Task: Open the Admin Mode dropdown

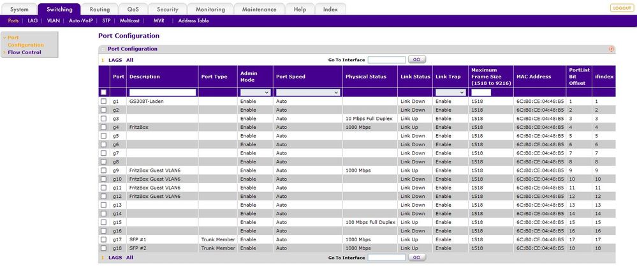Action: pyautogui.click(x=255, y=93)
